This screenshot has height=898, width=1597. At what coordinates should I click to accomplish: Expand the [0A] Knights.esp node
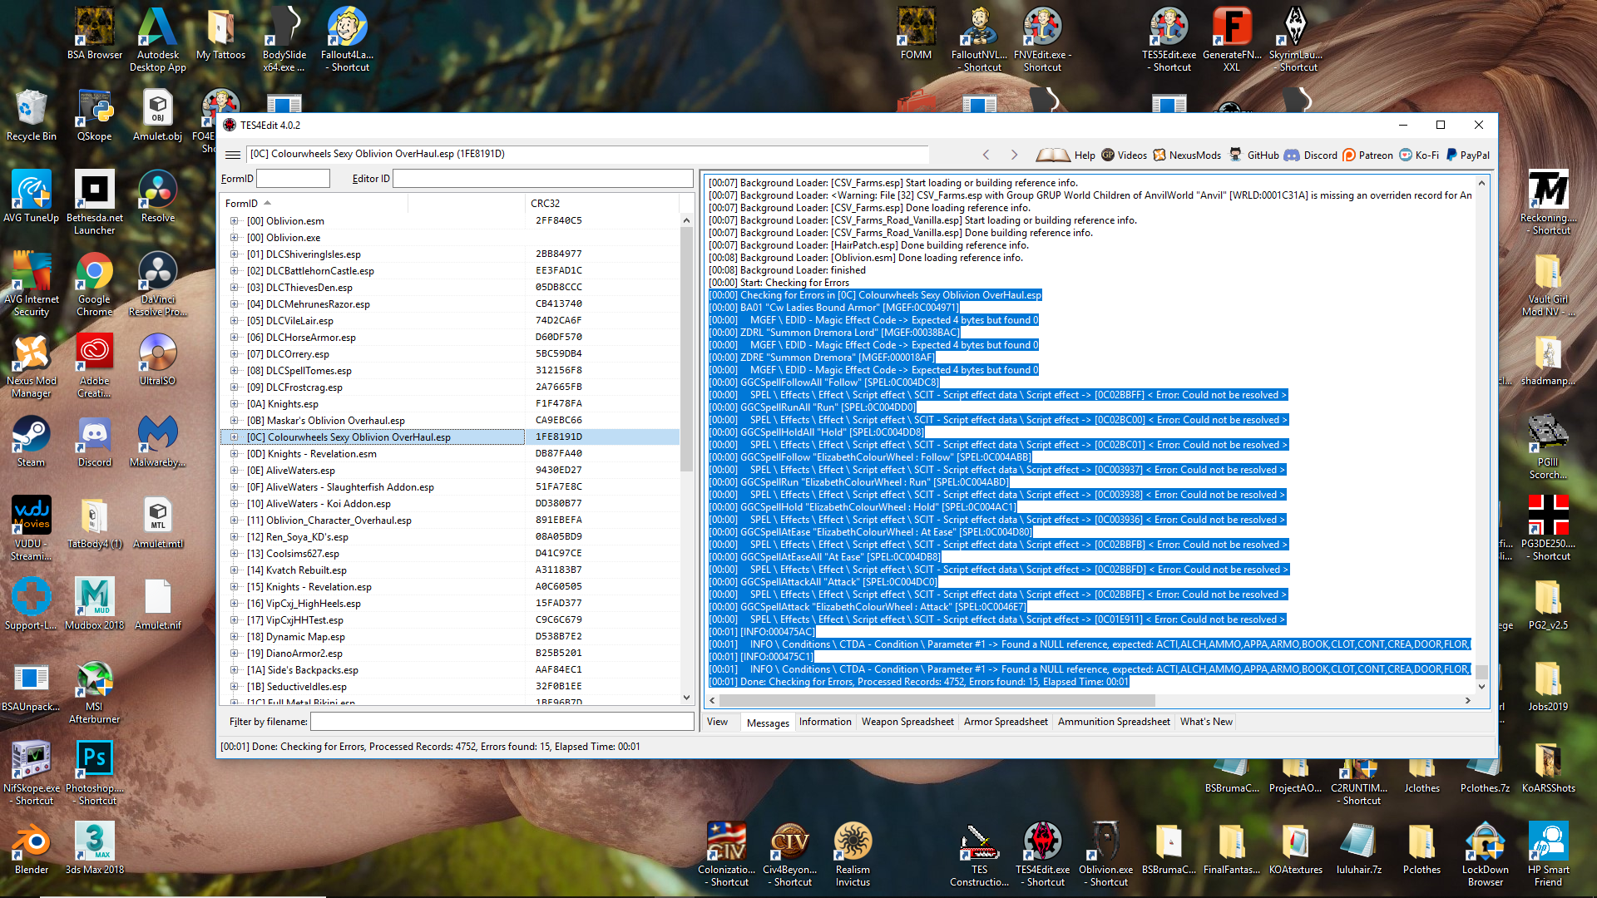234,404
